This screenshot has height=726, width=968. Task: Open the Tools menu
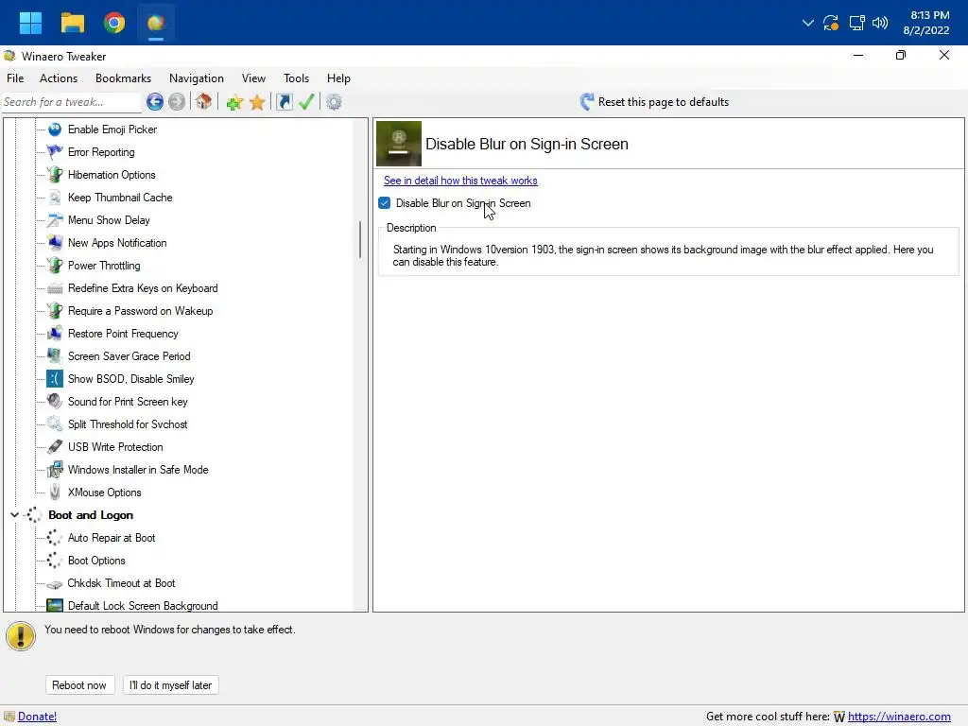(x=296, y=78)
